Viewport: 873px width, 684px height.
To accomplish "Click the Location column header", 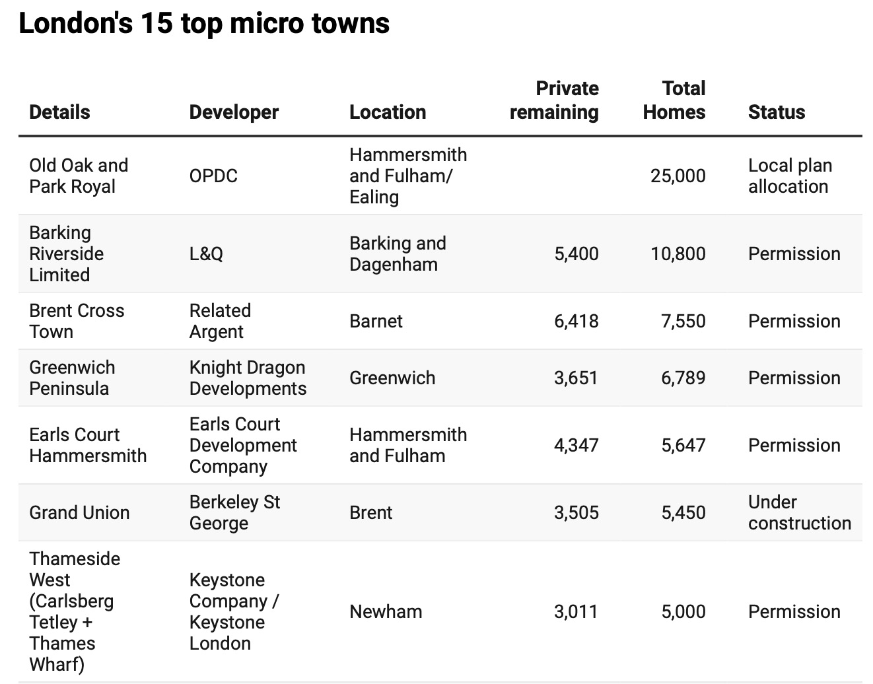I will 388,112.
